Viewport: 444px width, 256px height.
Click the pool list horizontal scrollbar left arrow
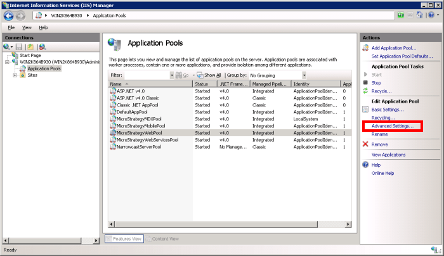pos(111,224)
